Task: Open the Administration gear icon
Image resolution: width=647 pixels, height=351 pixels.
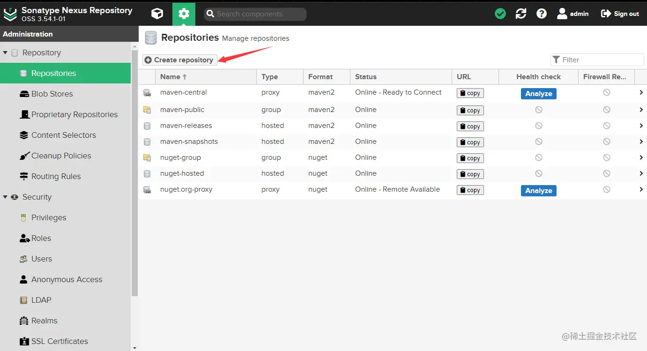Action: click(184, 14)
